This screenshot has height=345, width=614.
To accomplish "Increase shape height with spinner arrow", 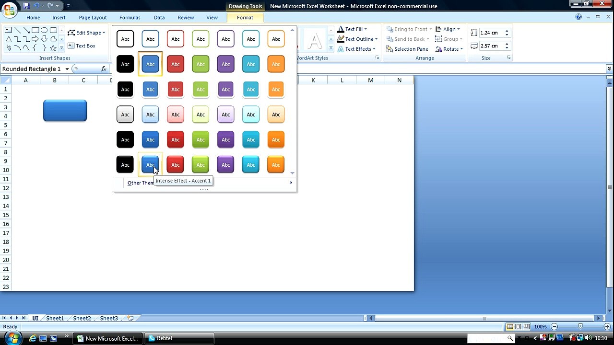I will (507, 31).
